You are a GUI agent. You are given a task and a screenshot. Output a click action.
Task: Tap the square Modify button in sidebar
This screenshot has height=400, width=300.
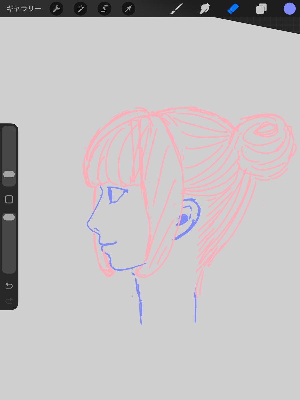click(9, 199)
